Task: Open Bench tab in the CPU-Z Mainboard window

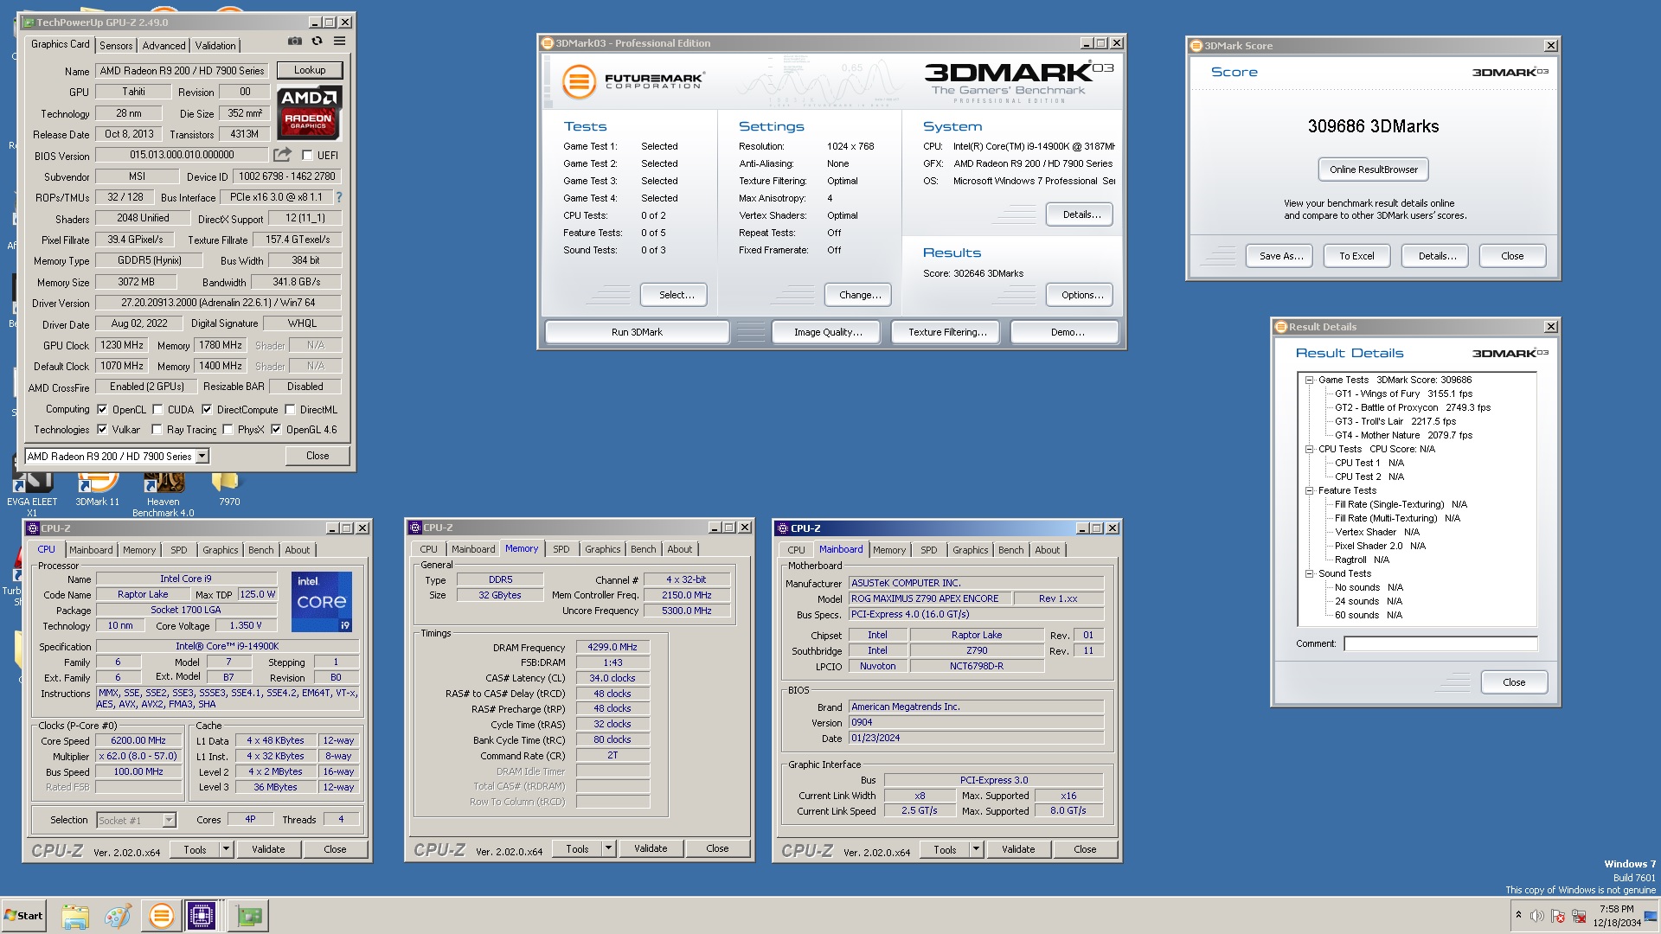Action: pyautogui.click(x=1010, y=550)
